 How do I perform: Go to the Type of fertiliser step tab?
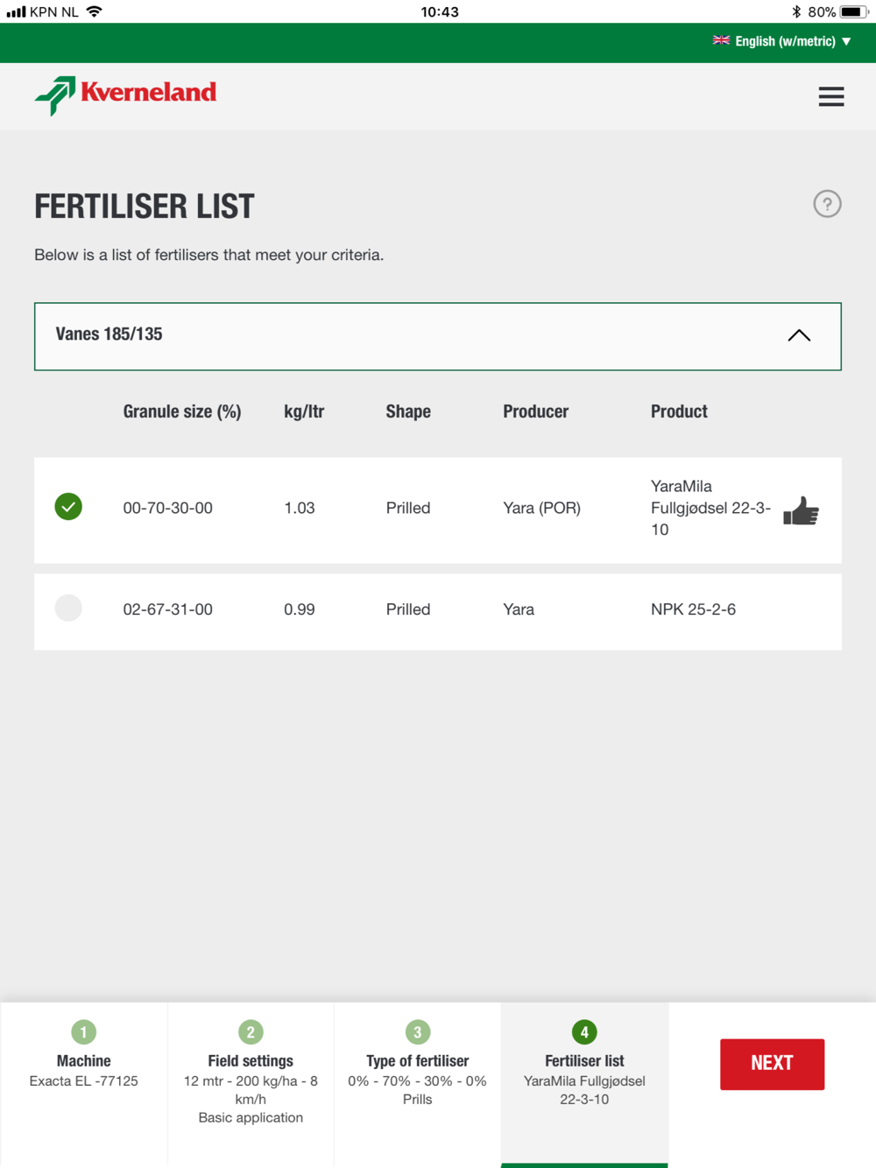pyautogui.click(x=418, y=1072)
